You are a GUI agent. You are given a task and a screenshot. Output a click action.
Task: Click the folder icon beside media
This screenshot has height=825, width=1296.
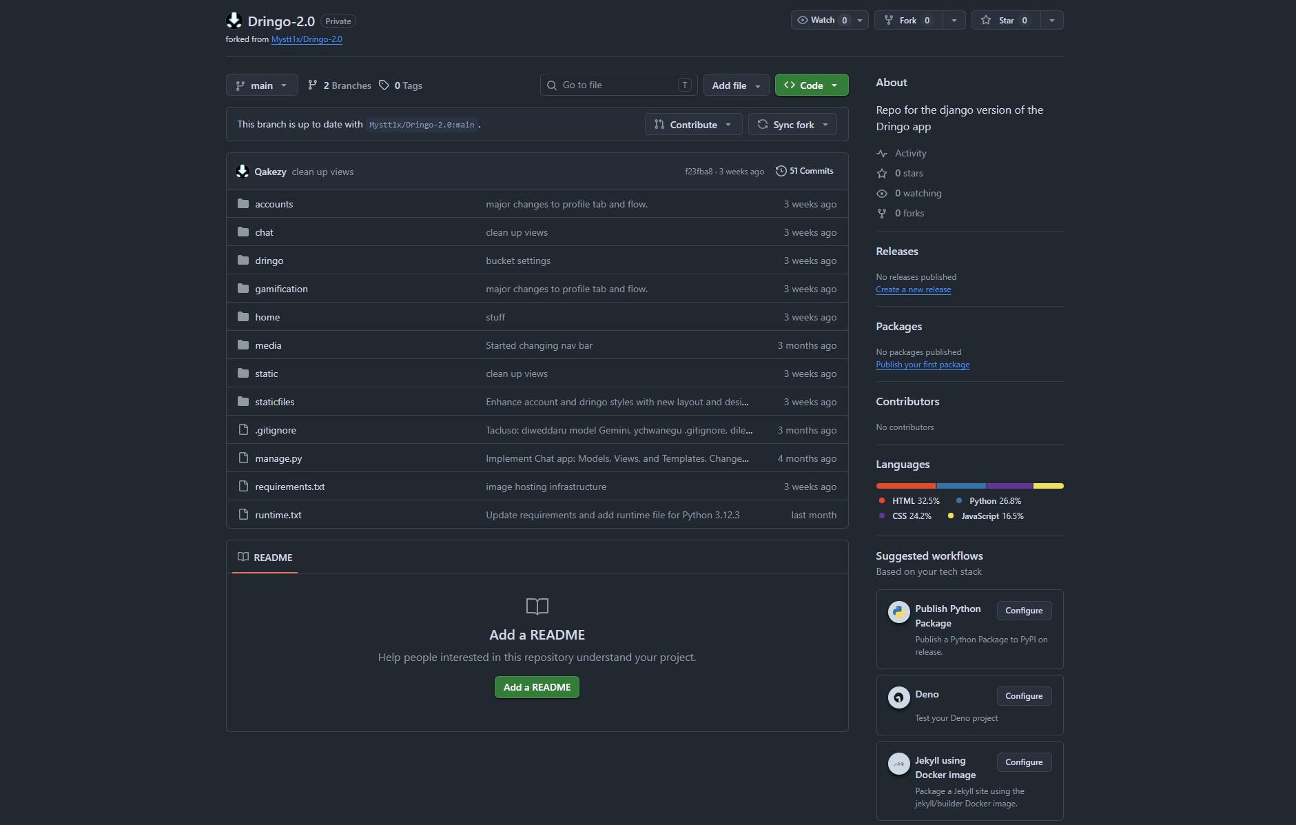(x=243, y=345)
